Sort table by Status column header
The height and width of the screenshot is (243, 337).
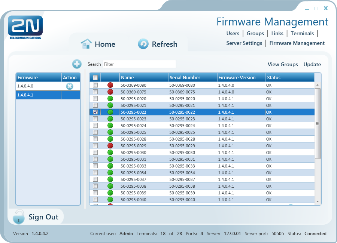[290, 77]
